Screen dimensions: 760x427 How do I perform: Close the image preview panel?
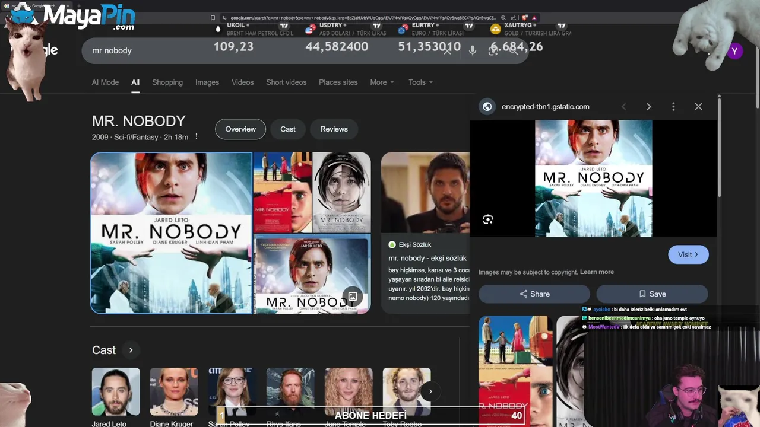[x=698, y=107]
